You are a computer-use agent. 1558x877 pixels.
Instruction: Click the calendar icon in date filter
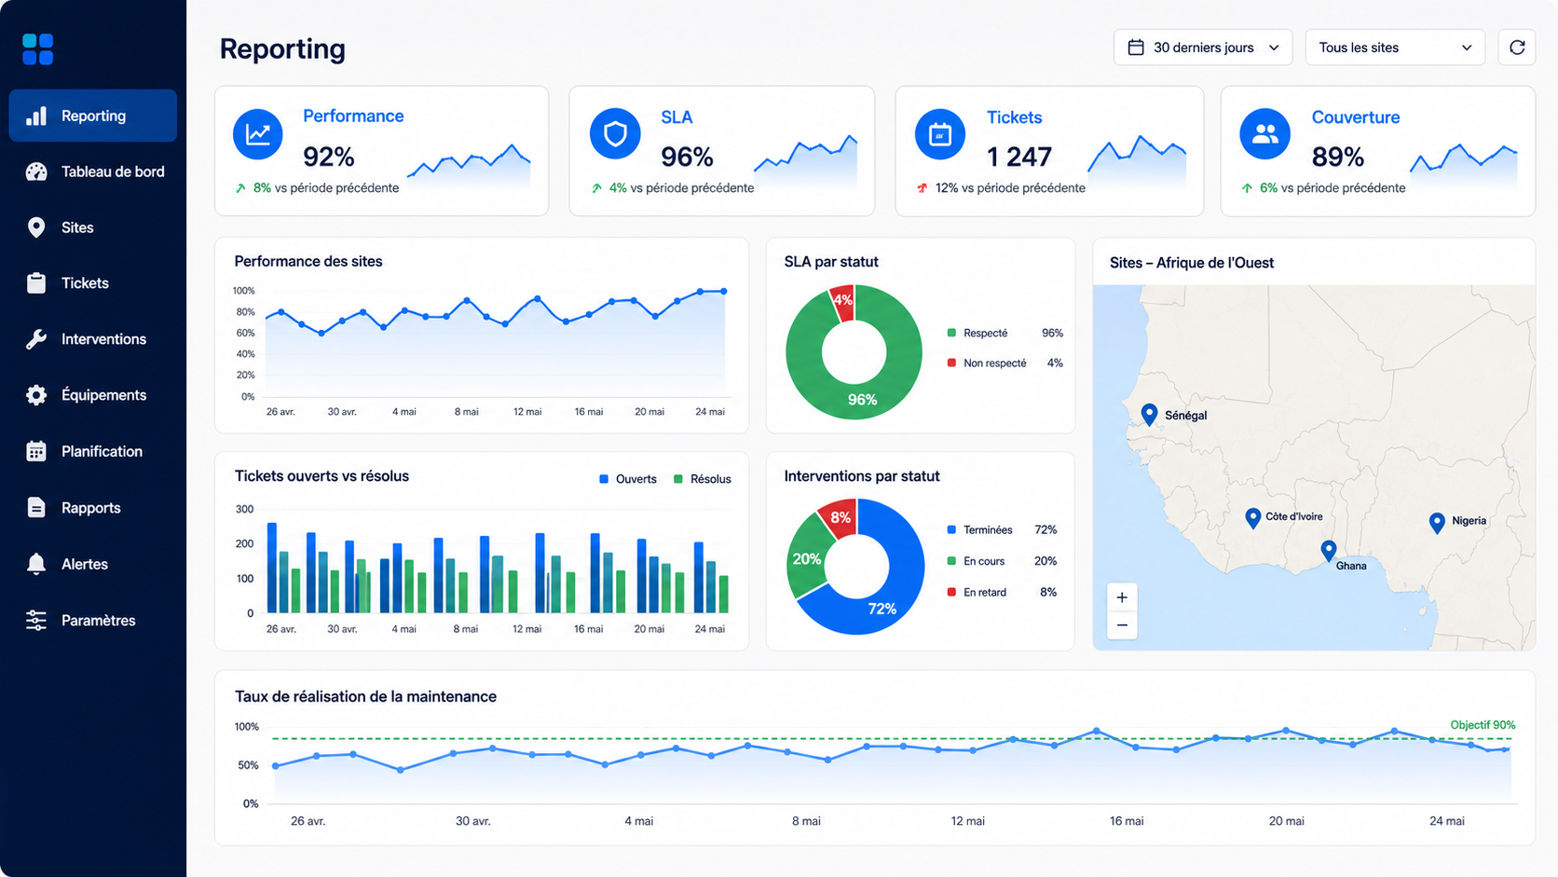(1136, 48)
